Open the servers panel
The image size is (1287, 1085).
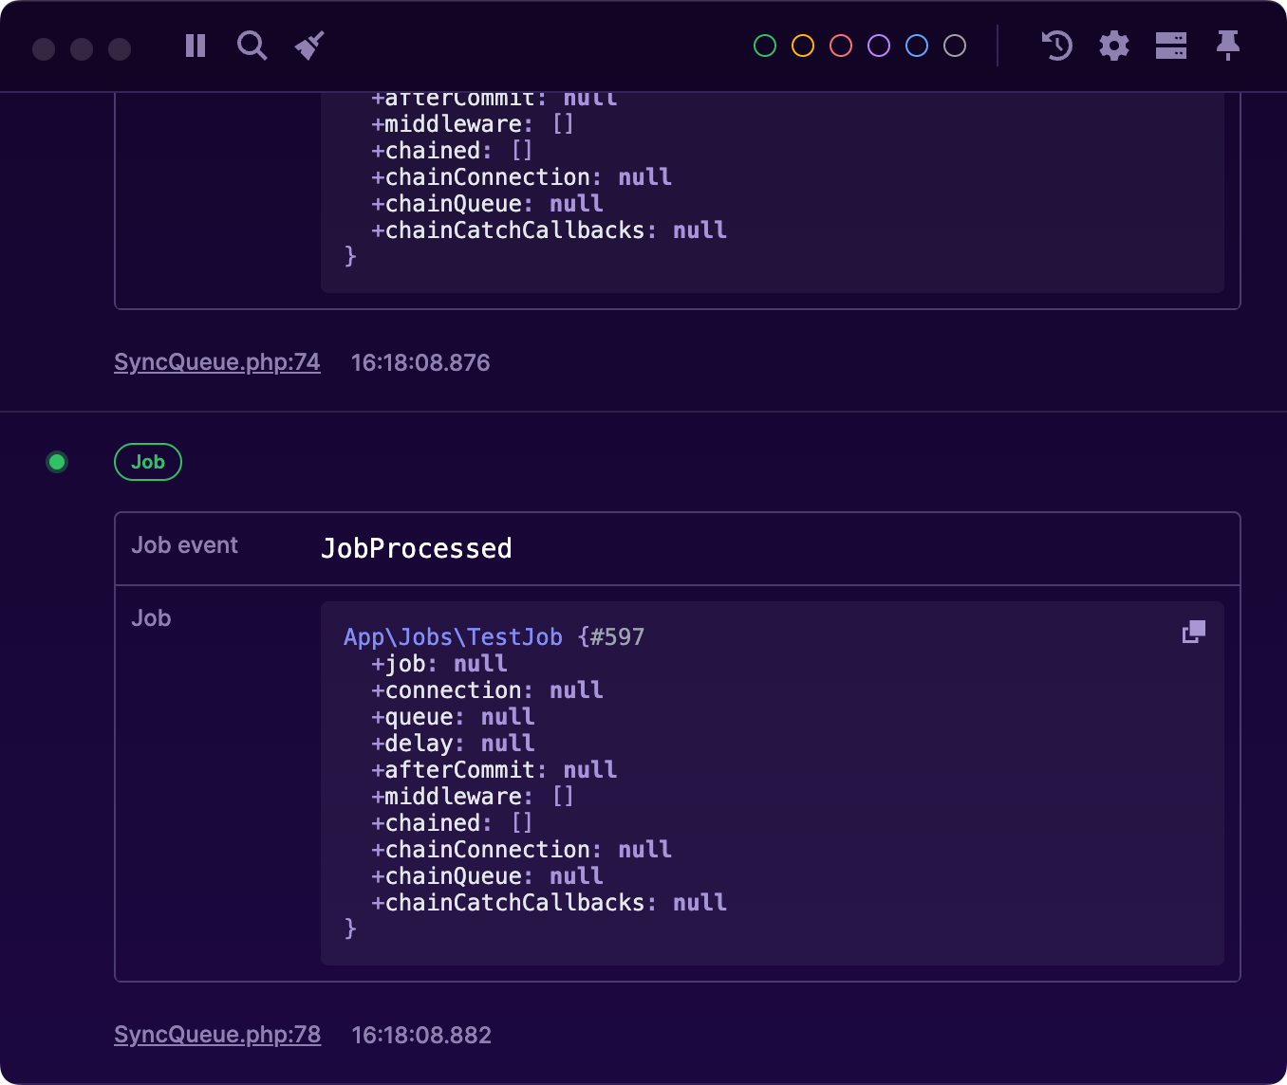click(x=1170, y=46)
